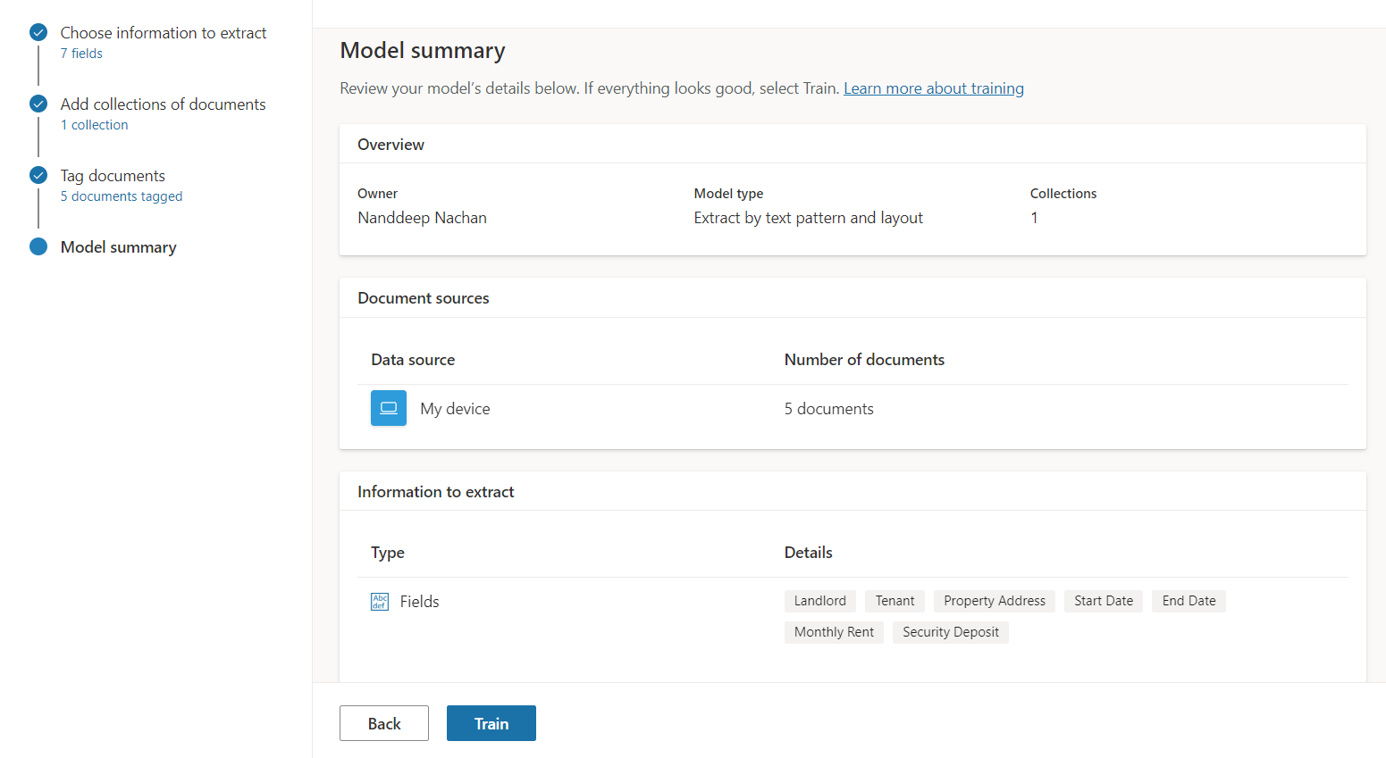1386x758 pixels.
Task: Click the checkmark beside Tag documents
Action: click(38, 176)
